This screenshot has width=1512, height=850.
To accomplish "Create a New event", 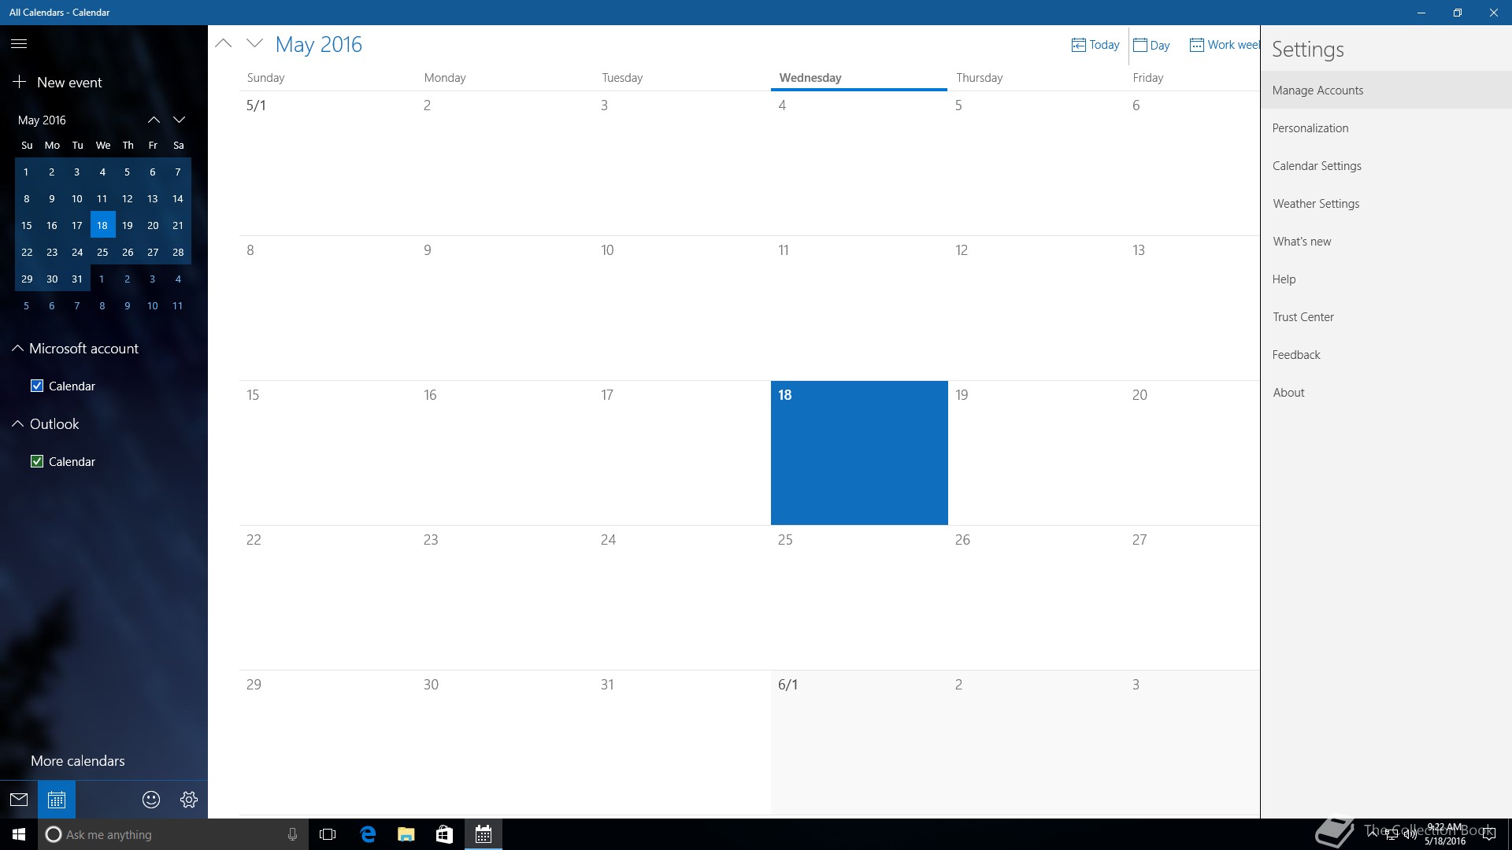I will click(x=57, y=82).
